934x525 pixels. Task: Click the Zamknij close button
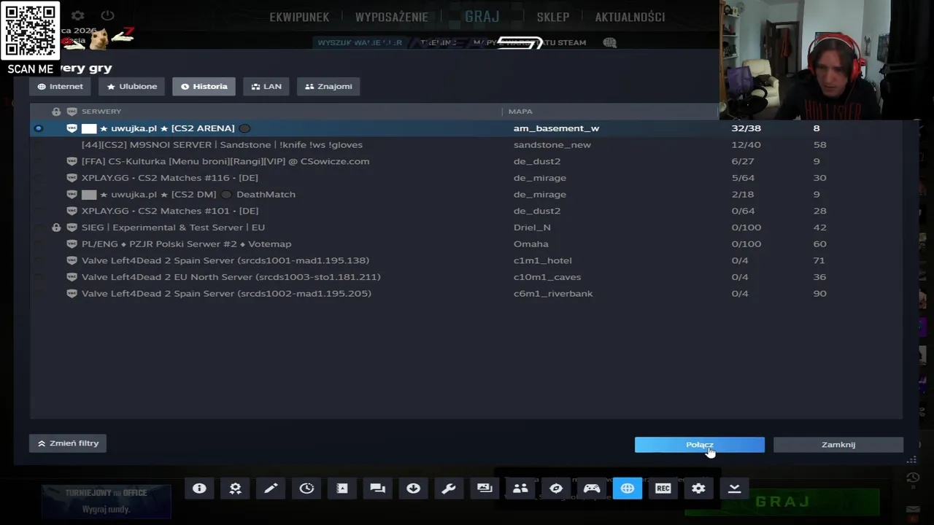click(x=838, y=445)
